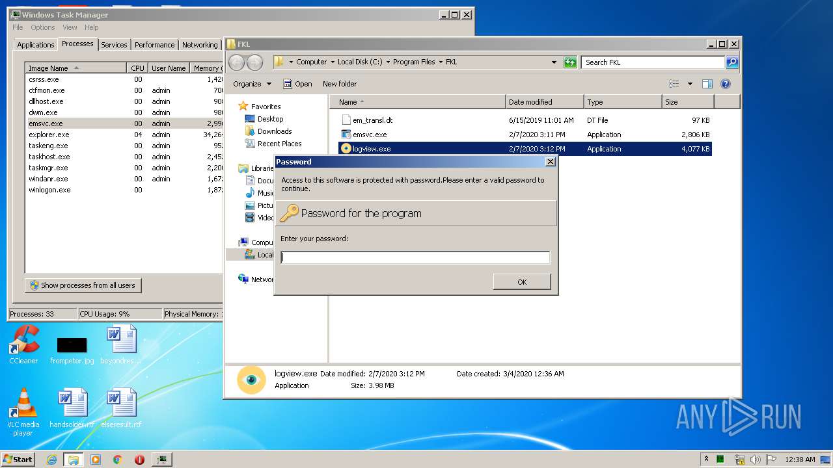Switch to the Performance tab
833x468 pixels.
point(154,45)
